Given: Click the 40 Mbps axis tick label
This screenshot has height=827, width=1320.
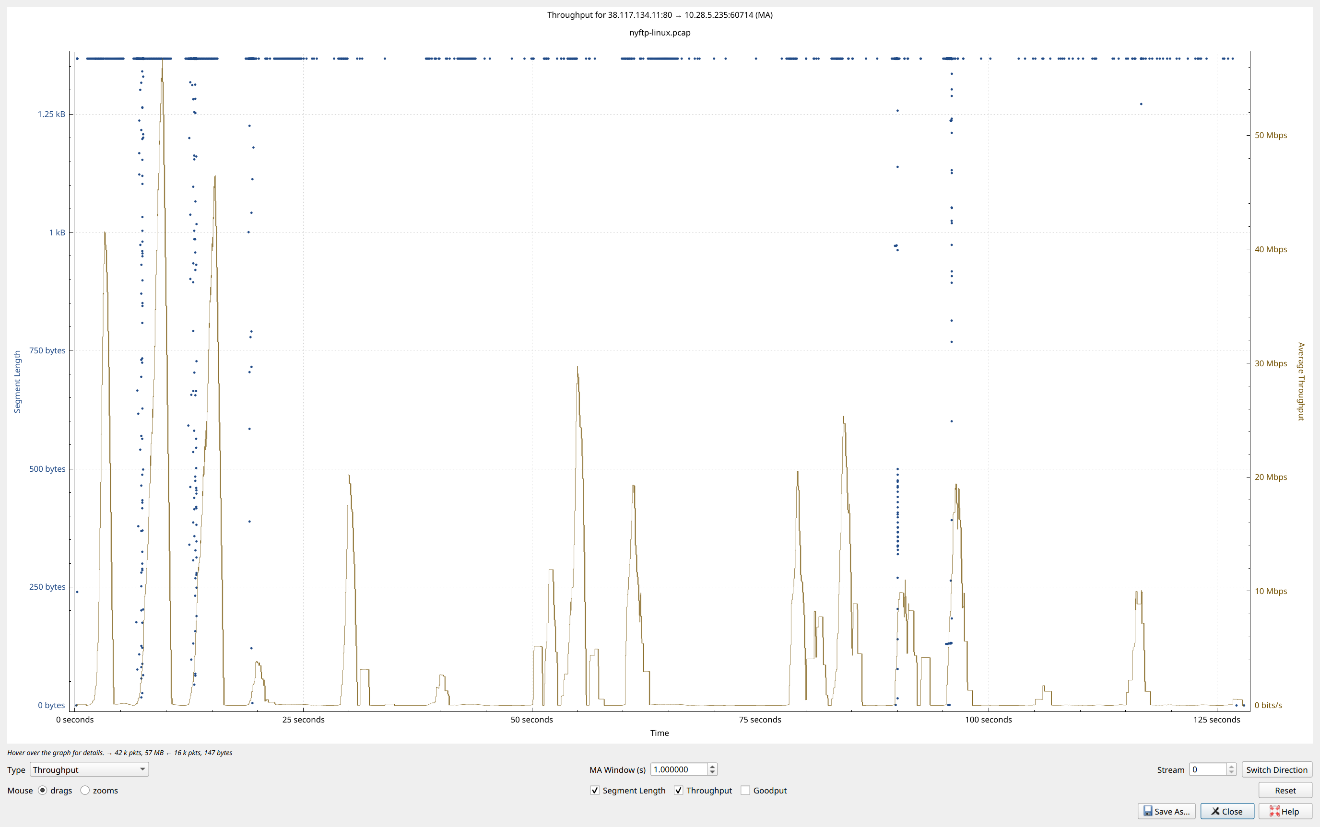Looking at the screenshot, I should coord(1271,249).
